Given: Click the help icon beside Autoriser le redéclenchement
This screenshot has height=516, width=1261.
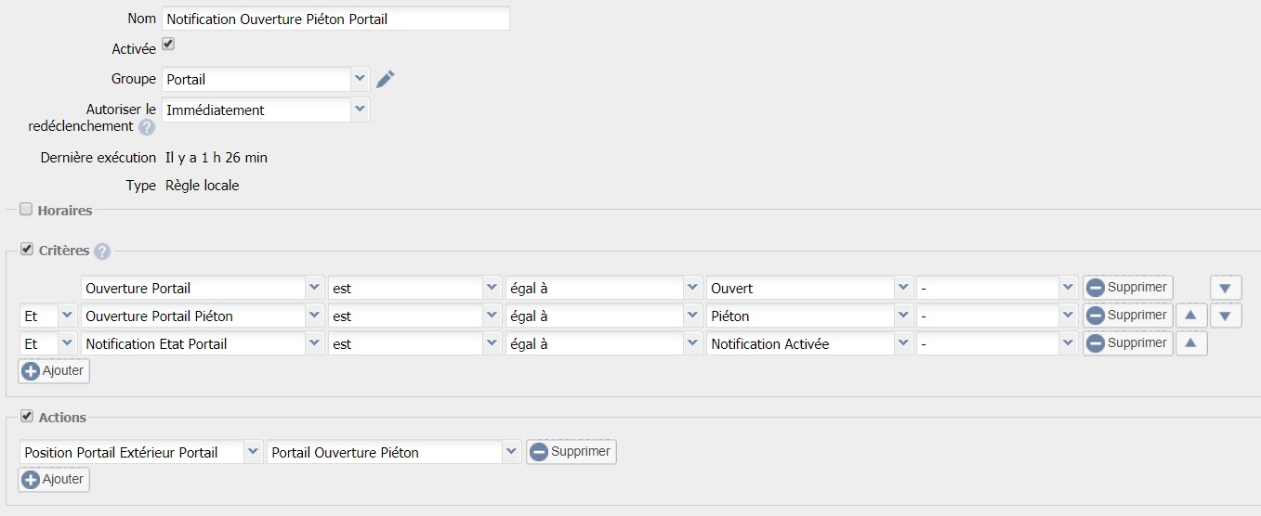Looking at the screenshot, I should pyautogui.click(x=147, y=127).
